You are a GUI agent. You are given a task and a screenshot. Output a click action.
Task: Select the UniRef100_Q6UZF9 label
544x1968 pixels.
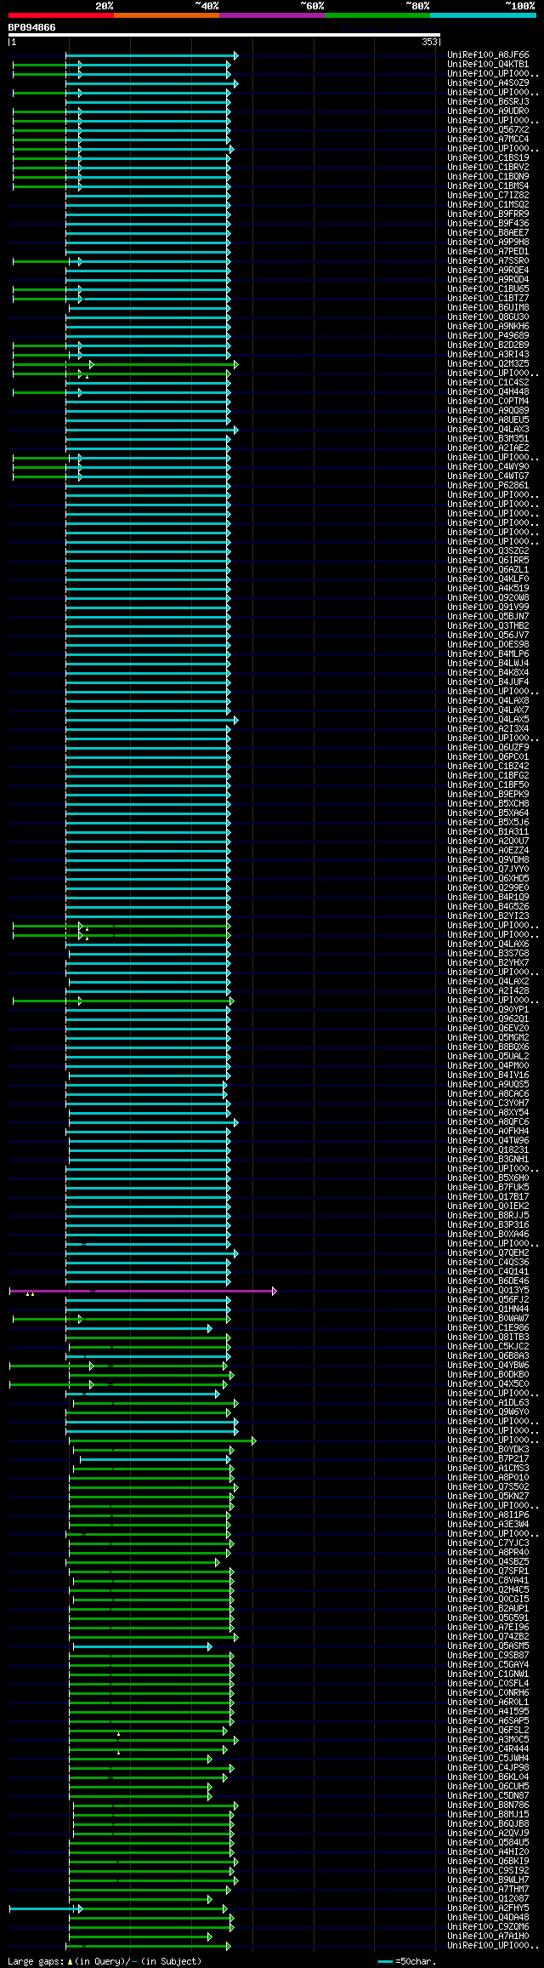[x=488, y=748]
